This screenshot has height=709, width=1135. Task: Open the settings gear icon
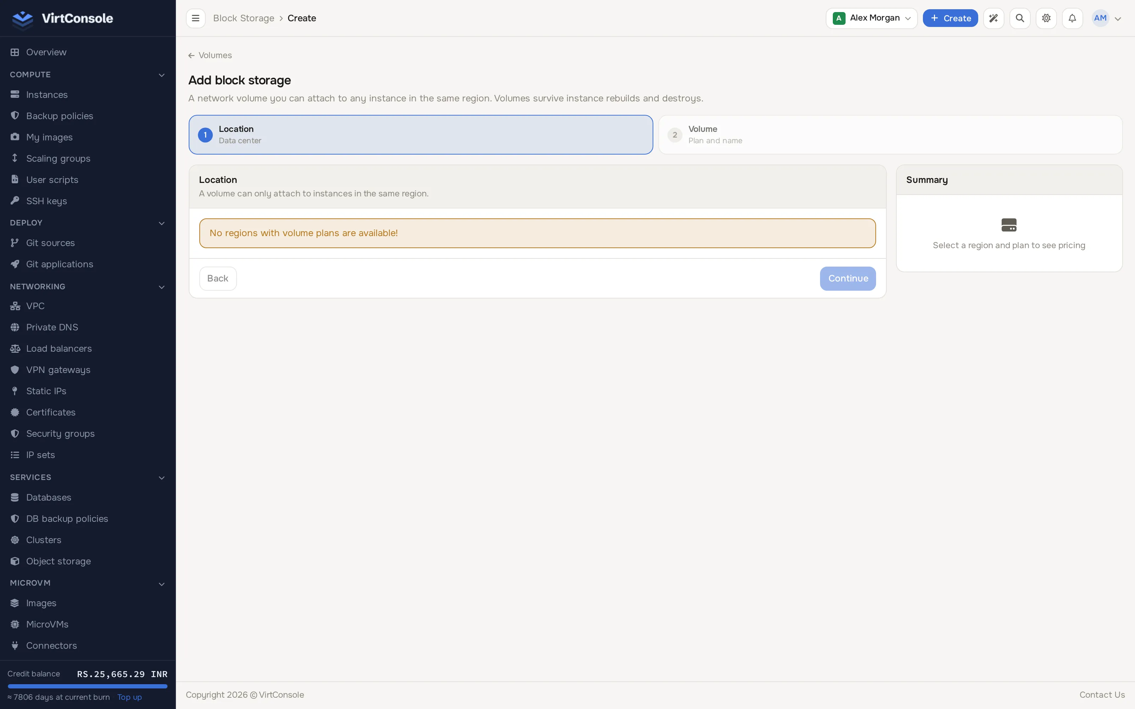1046,18
